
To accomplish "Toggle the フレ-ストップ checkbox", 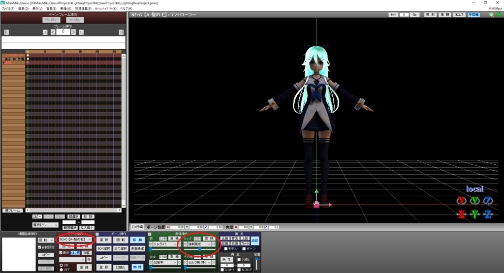I will point(239,270).
